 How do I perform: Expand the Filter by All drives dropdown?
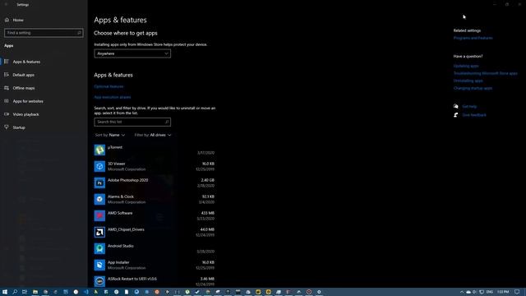[153, 135]
